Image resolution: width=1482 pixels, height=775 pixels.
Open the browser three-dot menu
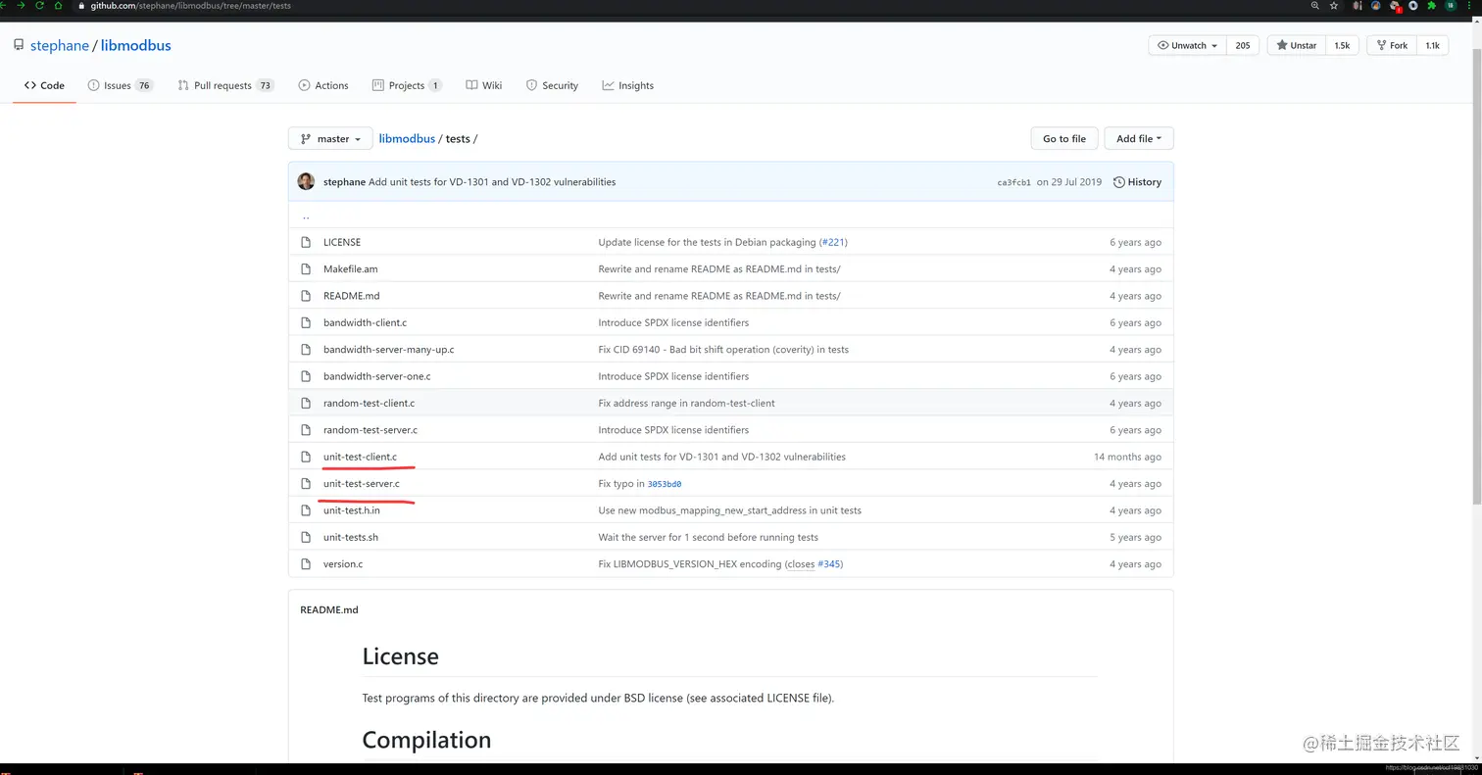click(x=1471, y=6)
